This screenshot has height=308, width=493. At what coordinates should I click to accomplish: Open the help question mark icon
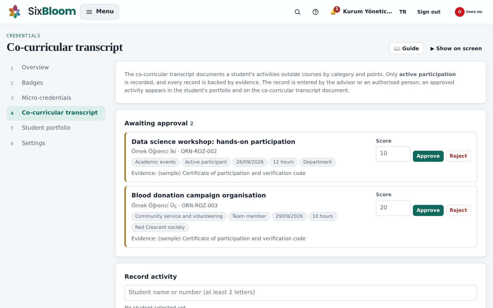coord(316,12)
